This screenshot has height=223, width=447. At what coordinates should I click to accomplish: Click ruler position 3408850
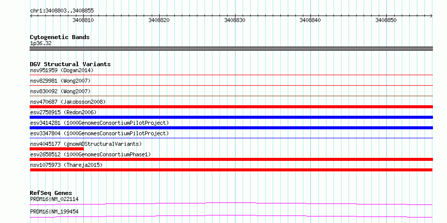386,20
